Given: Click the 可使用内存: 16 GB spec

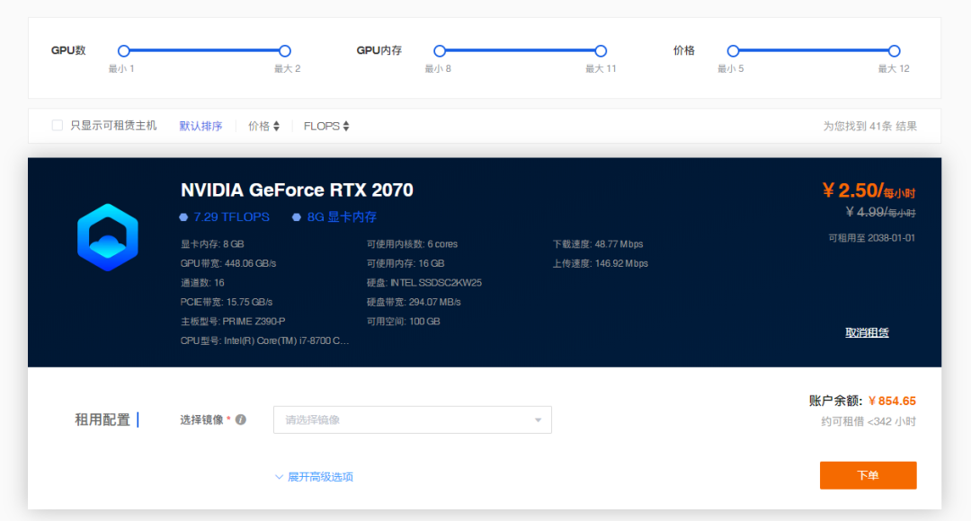Looking at the screenshot, I should coord(405,263).
